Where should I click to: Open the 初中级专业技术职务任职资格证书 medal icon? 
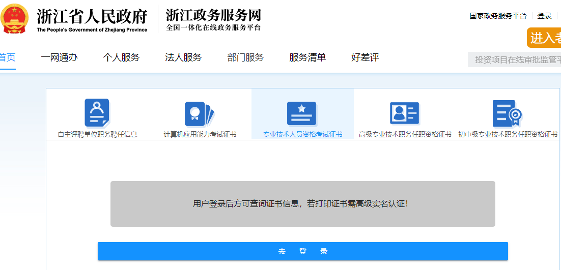click(507, 113)
